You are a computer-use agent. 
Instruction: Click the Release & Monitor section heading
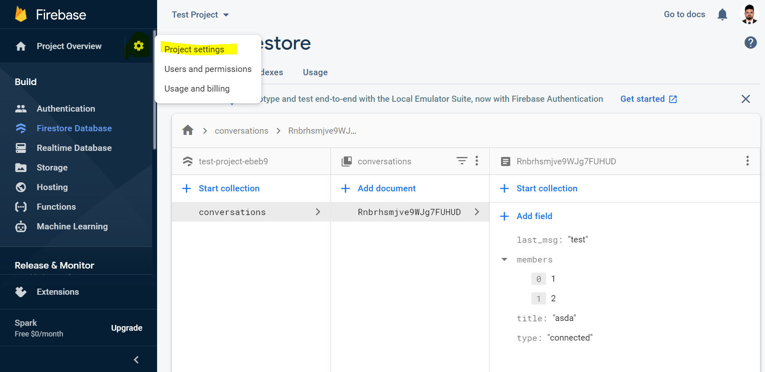(54, 265)
